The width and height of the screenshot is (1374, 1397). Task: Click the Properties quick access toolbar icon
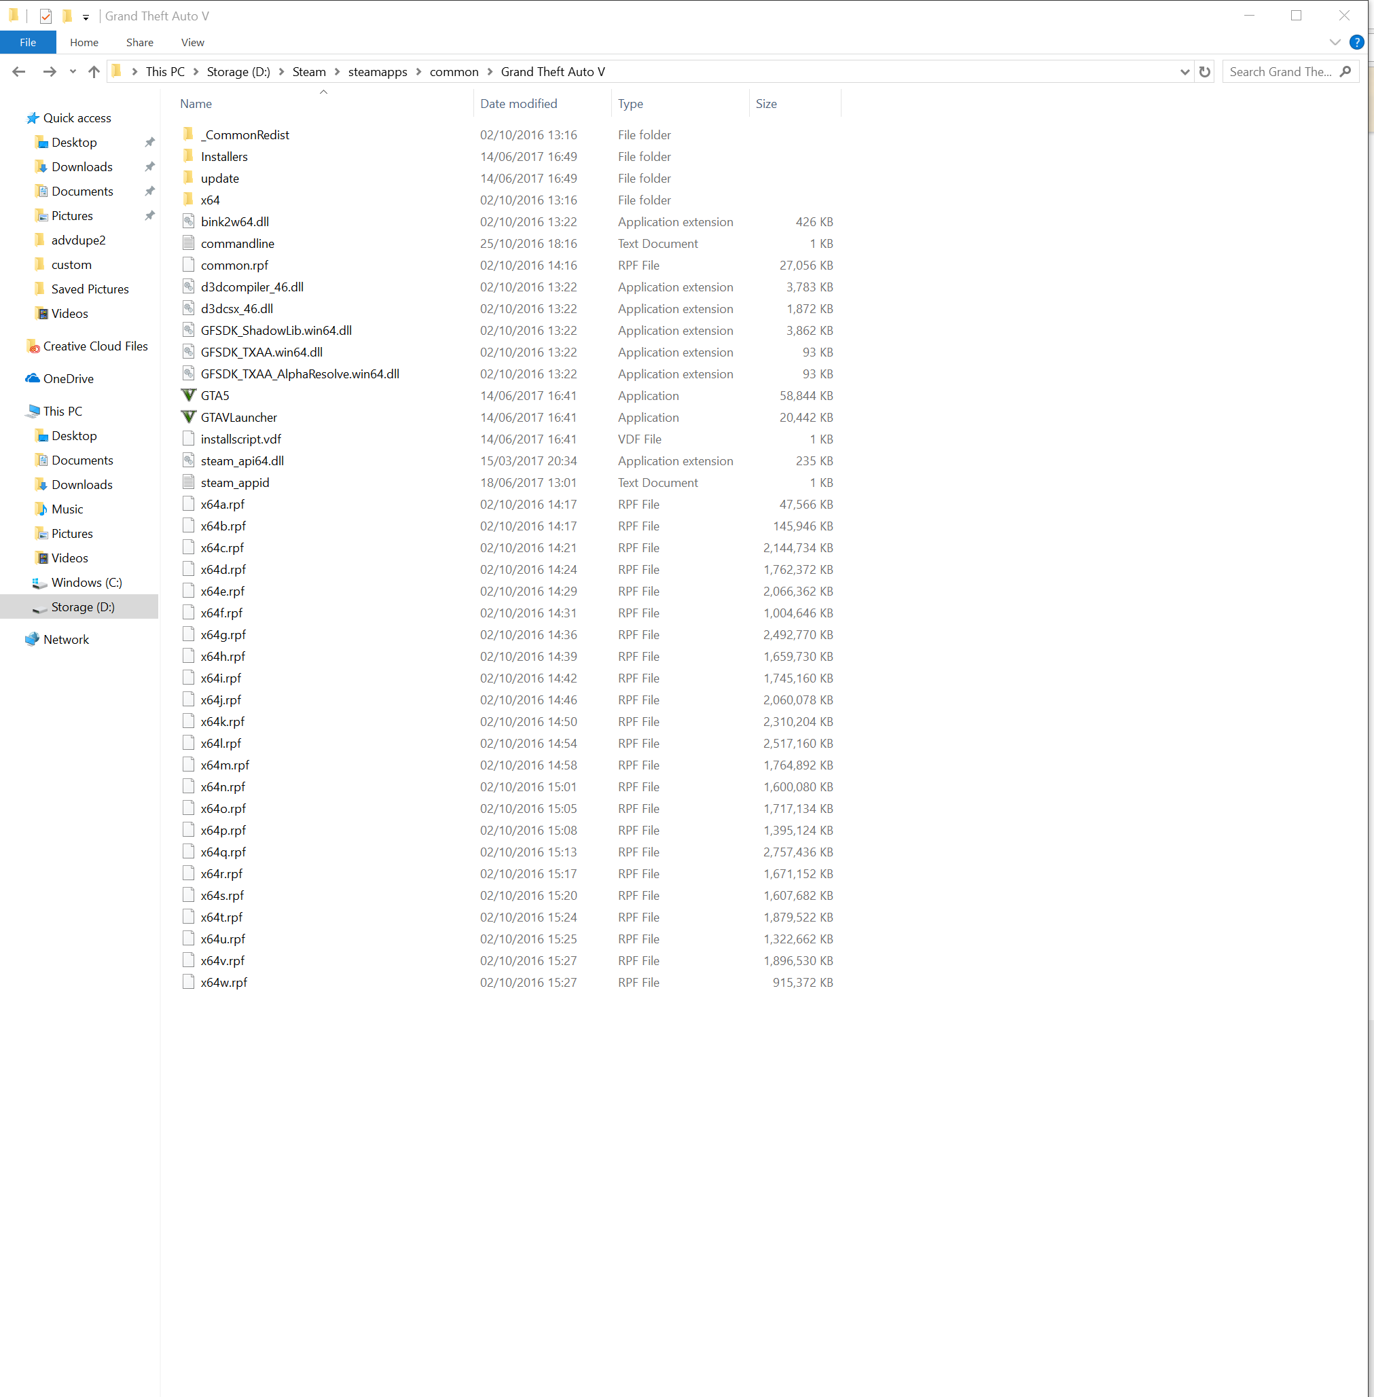(x=46, y=16)
